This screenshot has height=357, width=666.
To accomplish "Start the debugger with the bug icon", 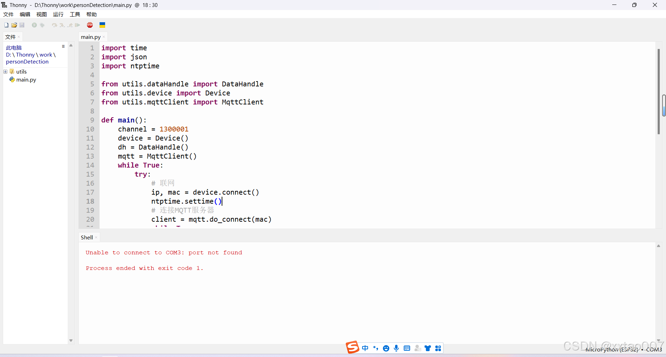I will (42, 25).
